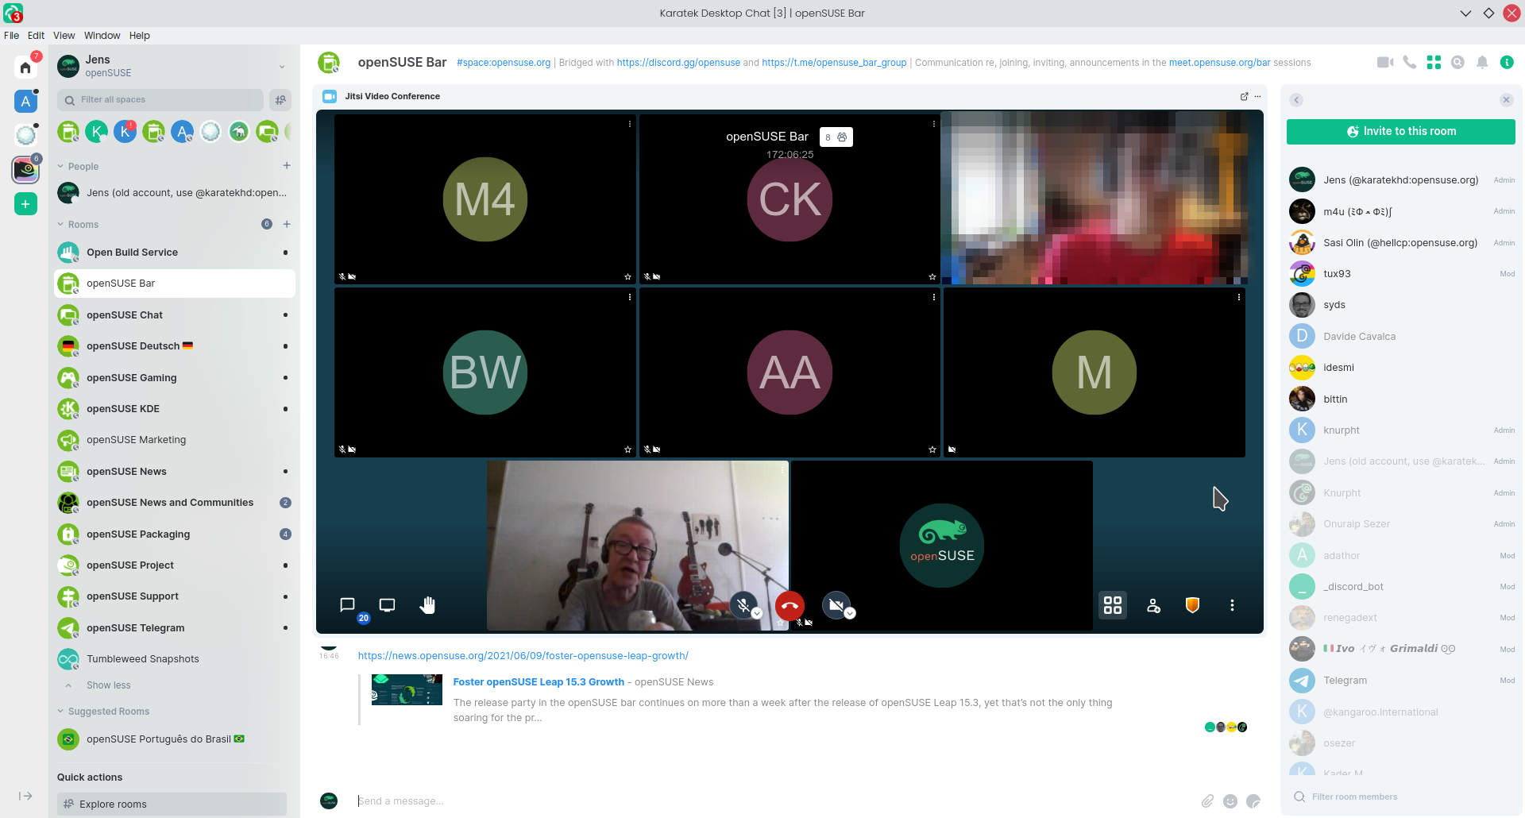Open the openSUSE Chat room
The image size is (1525, 818).
175,315
